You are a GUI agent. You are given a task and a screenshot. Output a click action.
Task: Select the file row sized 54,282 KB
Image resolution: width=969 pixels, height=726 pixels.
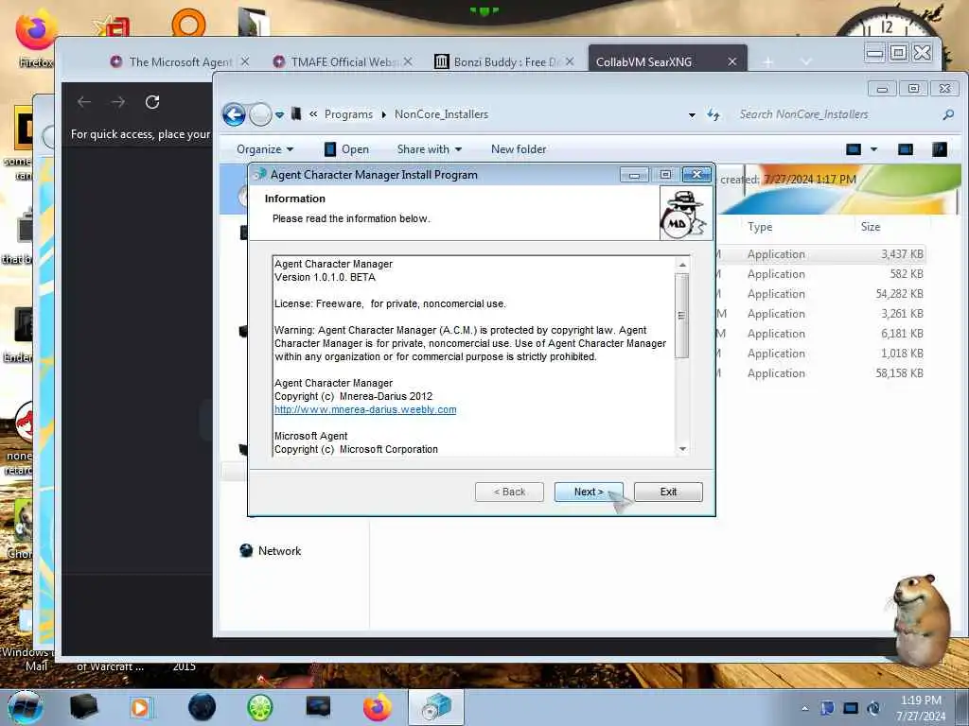820,294
